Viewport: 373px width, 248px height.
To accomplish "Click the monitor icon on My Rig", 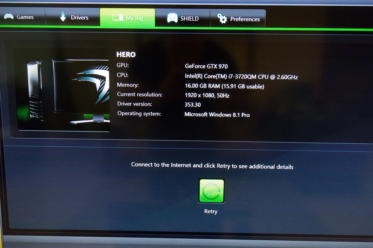I will pyautogui.click(x=117, y=18).
